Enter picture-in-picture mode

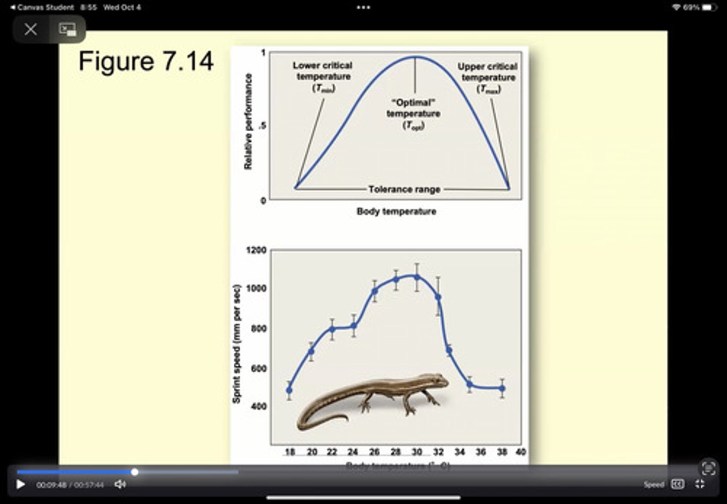coord(67,29)
